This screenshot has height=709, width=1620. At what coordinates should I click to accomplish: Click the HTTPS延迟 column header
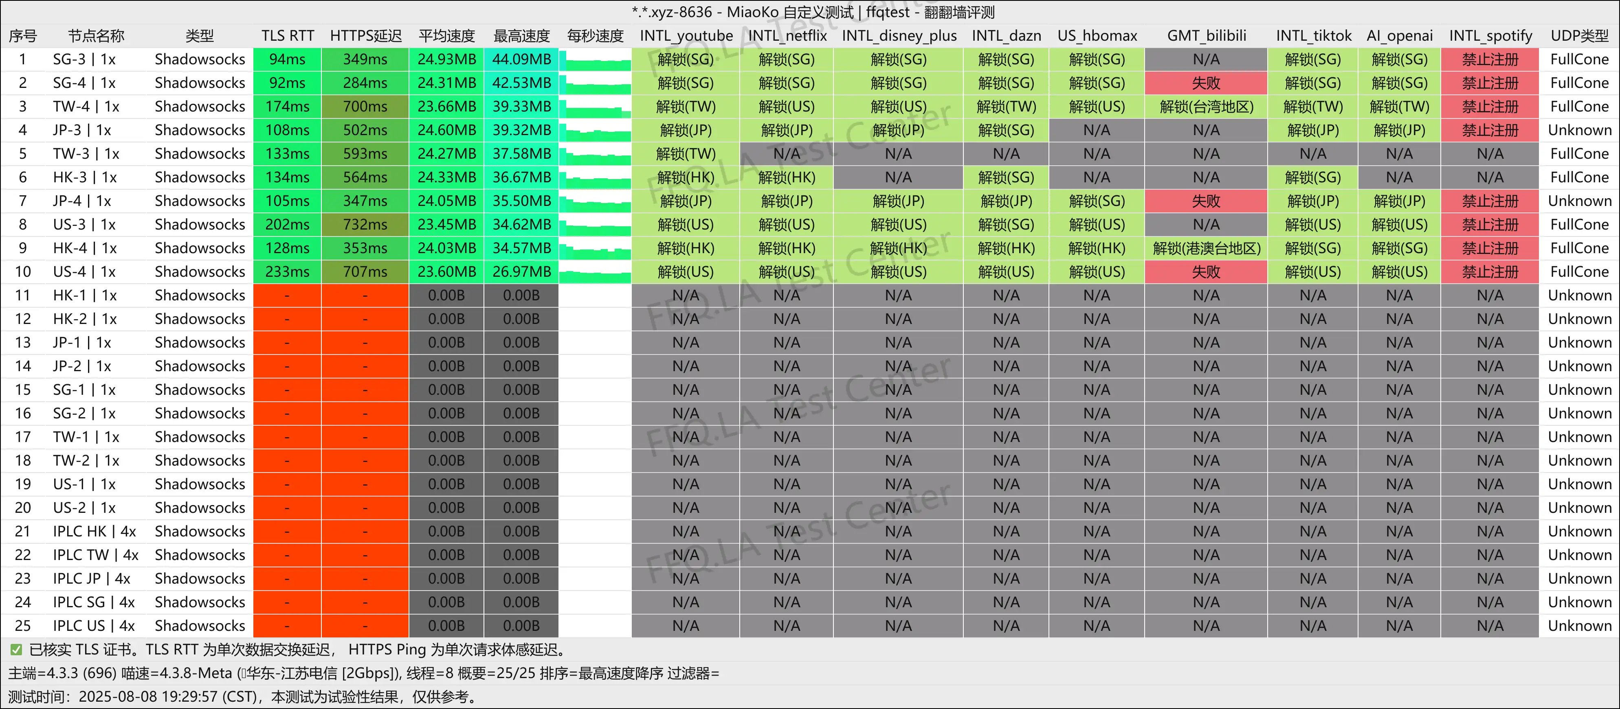tap(365, 36)
